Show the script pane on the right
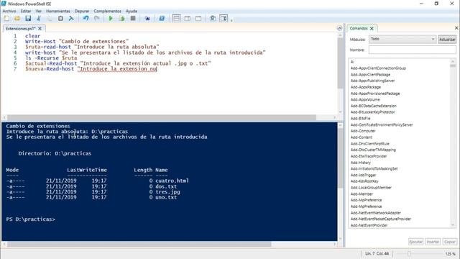The image size is (460, 259). coord(187,19)
